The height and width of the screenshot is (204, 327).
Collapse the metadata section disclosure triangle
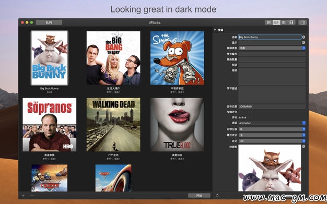(x=215, y=30)
